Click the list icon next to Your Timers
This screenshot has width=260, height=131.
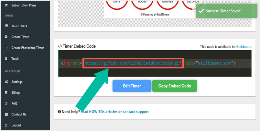click(6, 26)
